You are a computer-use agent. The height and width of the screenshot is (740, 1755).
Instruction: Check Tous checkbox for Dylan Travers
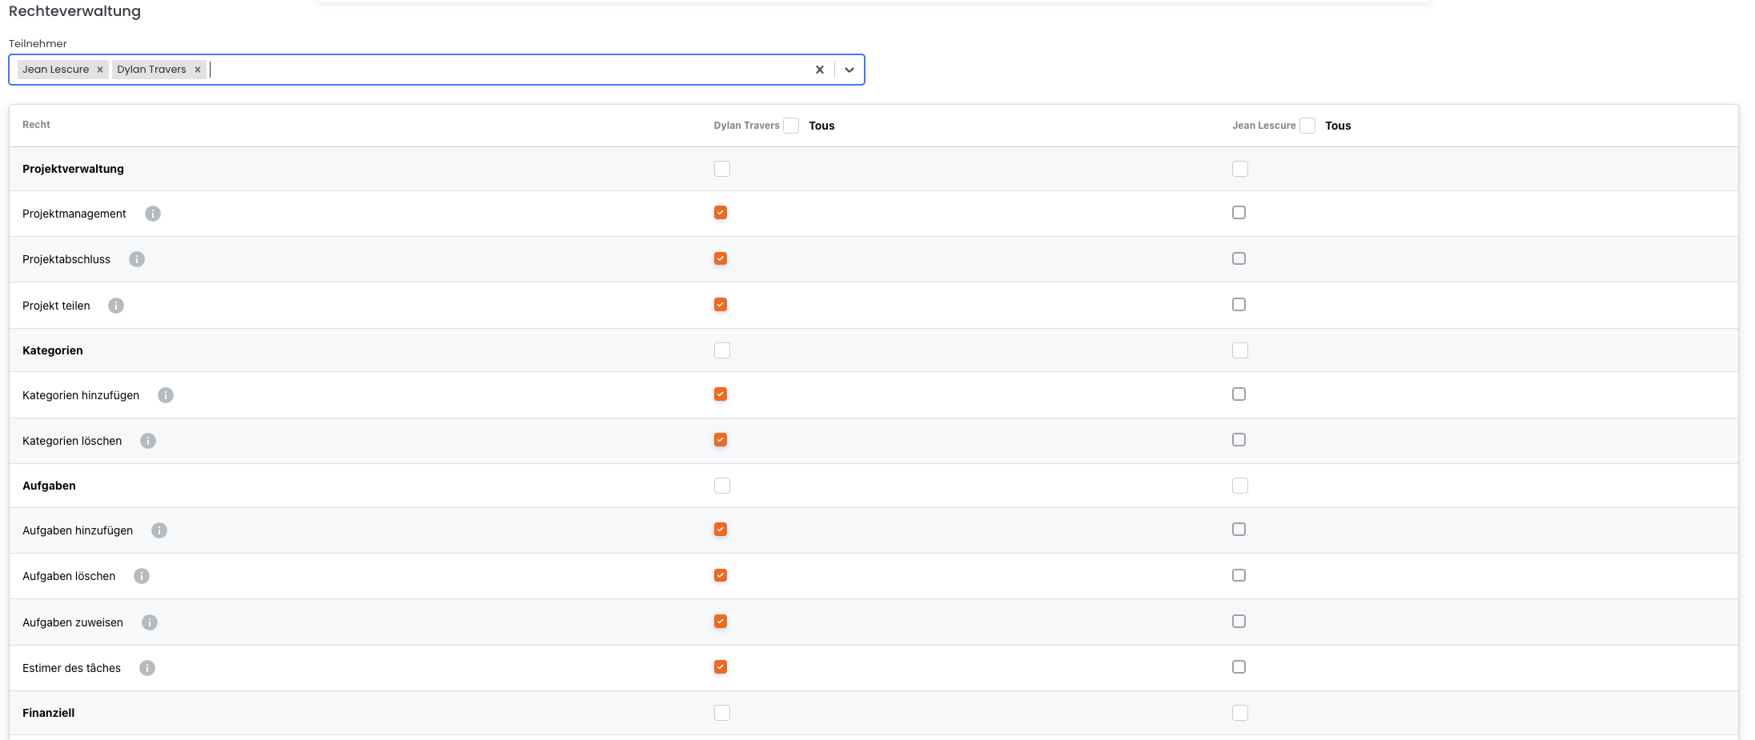[x=791, y=126]
